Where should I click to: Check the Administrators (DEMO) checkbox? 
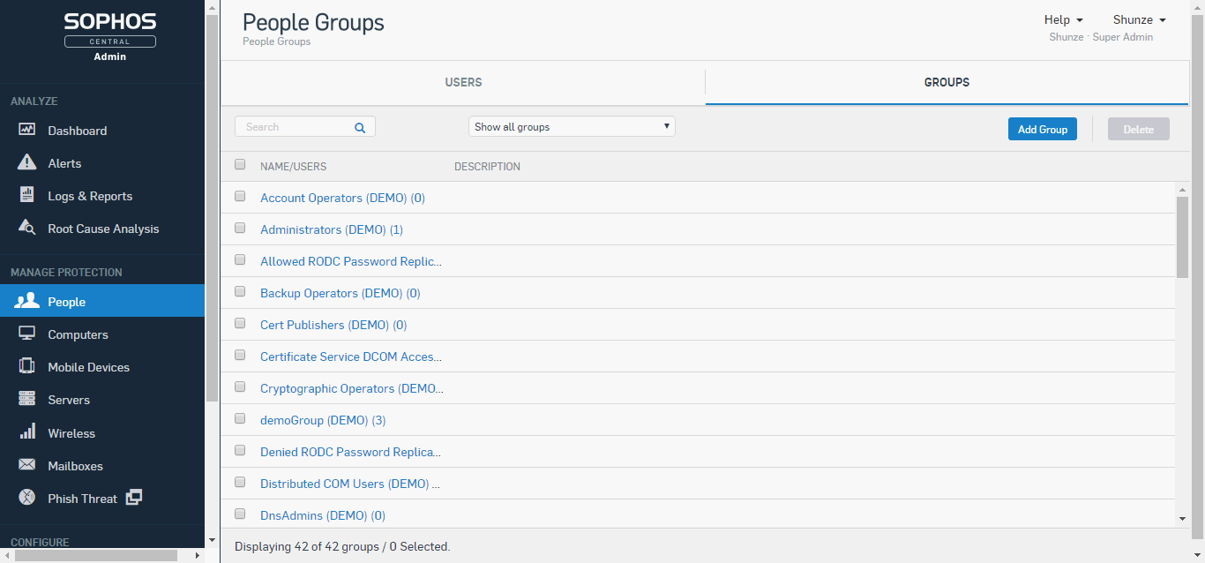click(x=240, y=229)
